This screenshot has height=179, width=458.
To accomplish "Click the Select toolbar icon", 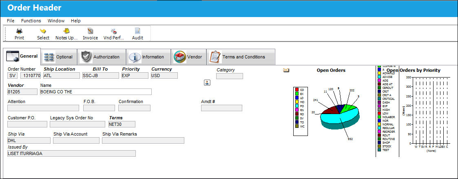I will tap(43, 31).
